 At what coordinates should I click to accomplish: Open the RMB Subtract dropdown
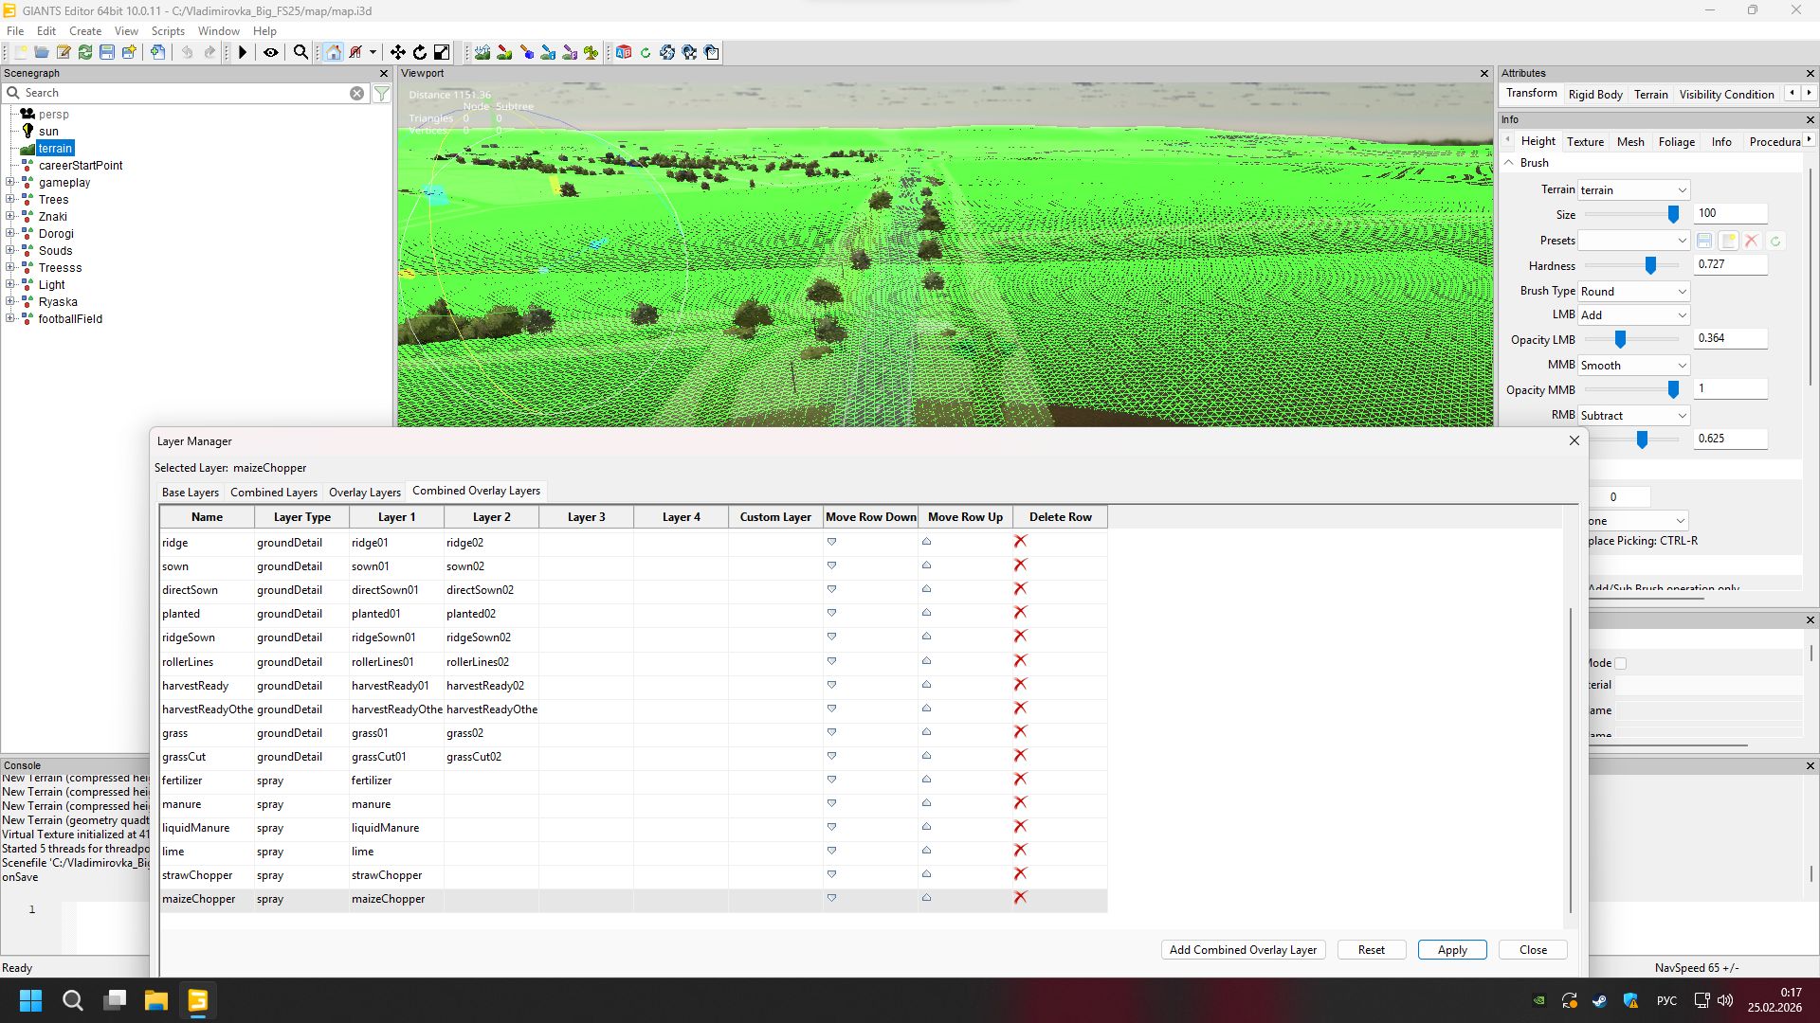coord(1633,415)
